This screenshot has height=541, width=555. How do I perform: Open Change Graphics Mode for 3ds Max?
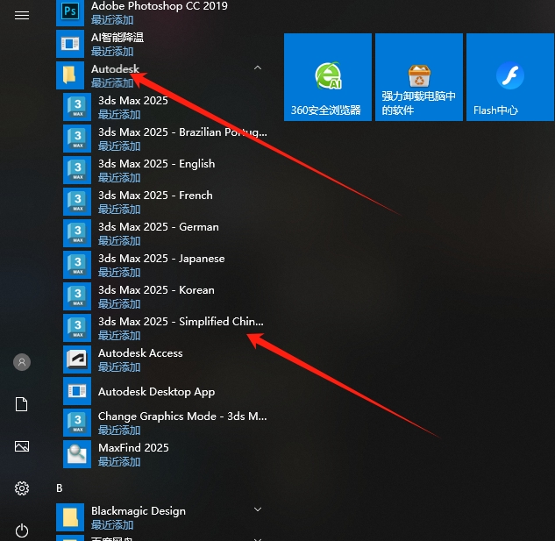pyautogui.click(x=181, y=423)
